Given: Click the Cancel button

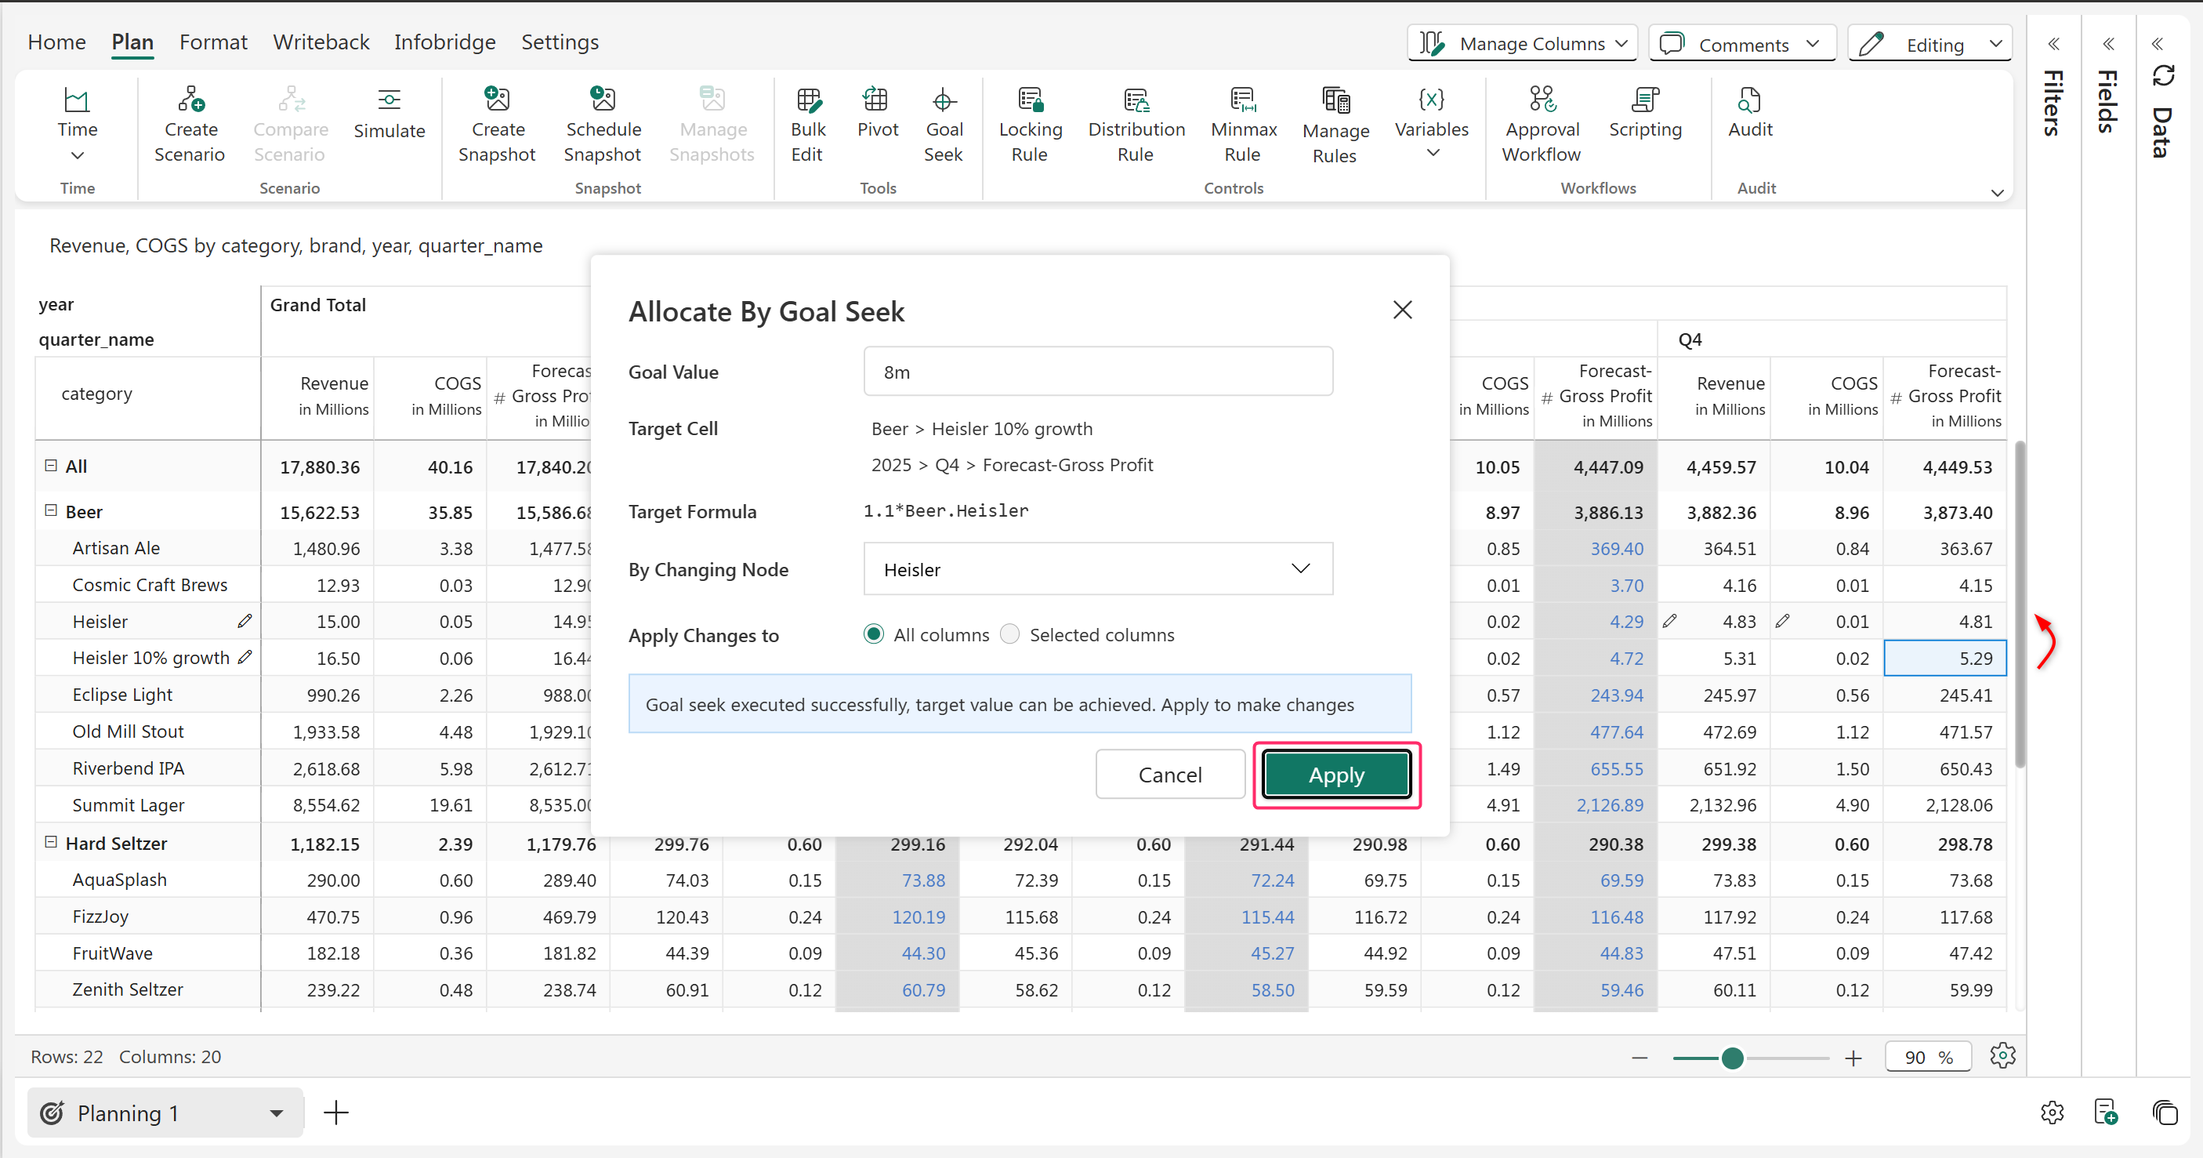Looking at the screenshot, I should (1169, 775).
